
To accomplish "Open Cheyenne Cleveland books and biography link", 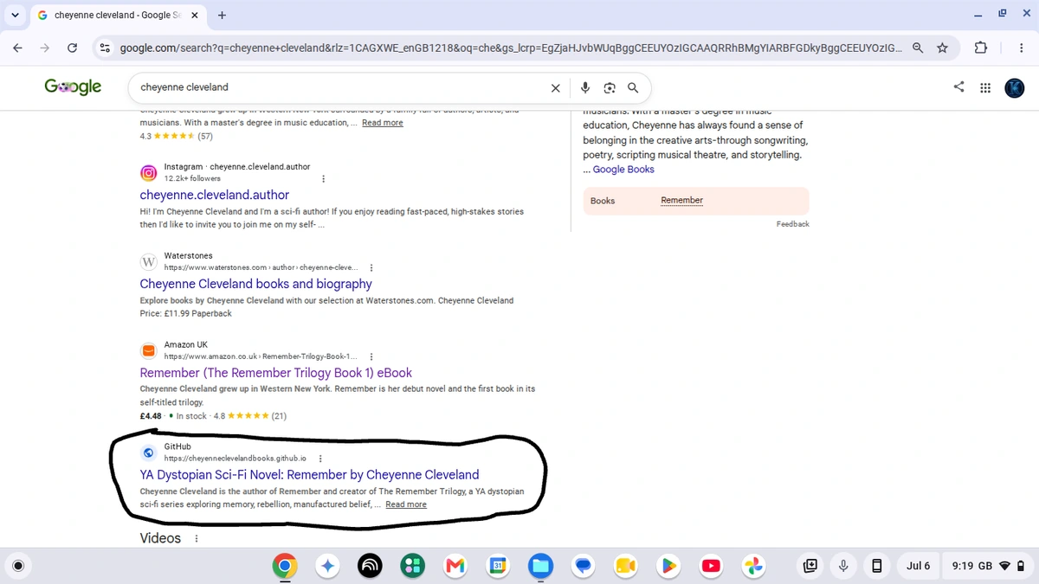I will [256, 284].
